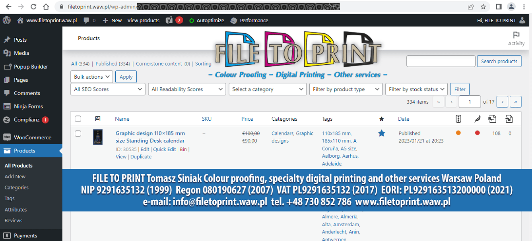The height and width of the screenshot is (241, 532).
Task: Click the SEO score column header icon
Action: click(x=458, y=119)
